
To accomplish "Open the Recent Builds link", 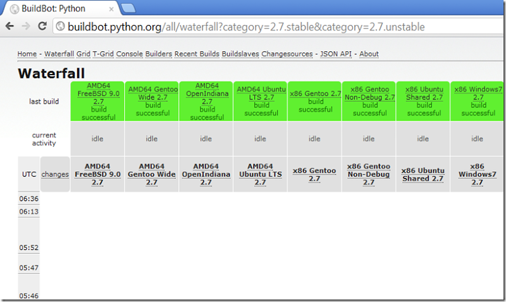I will point(197,54).
